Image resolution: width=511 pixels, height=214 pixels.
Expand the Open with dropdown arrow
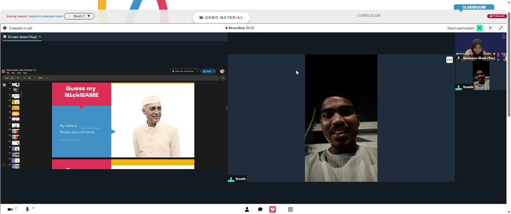click(x=198, y=71)
